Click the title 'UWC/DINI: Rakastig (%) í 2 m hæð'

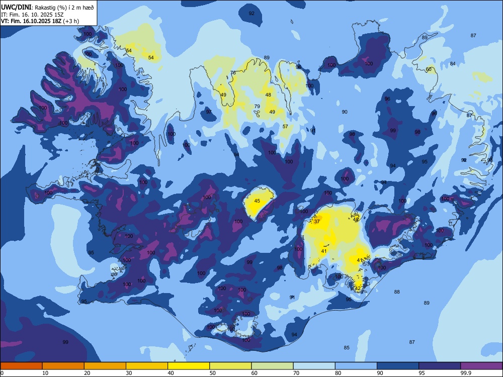47,8
